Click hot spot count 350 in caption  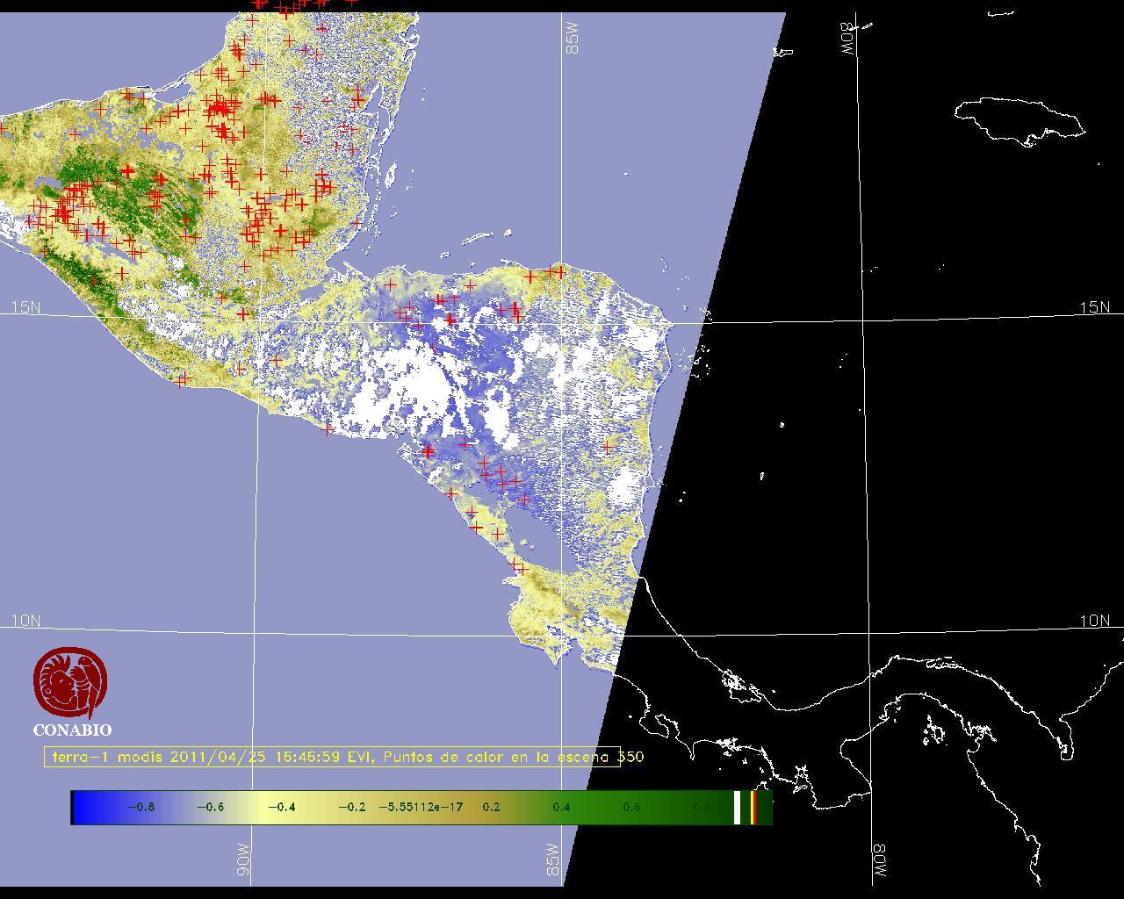[631, 757]
